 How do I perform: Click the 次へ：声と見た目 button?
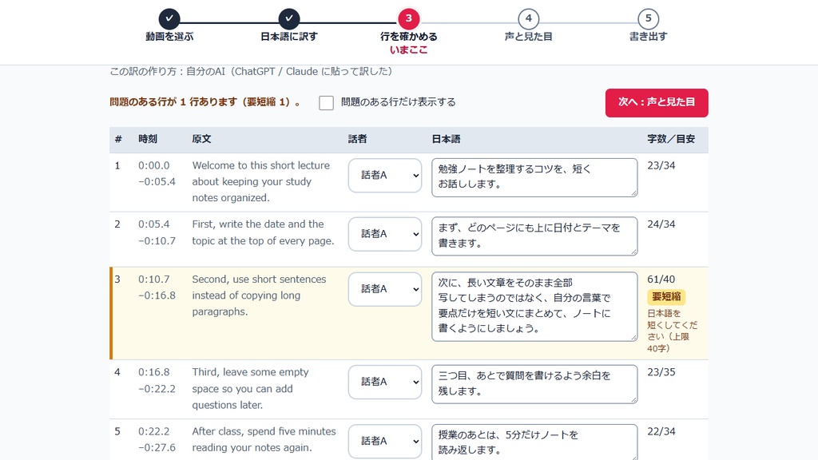[657, 103]
